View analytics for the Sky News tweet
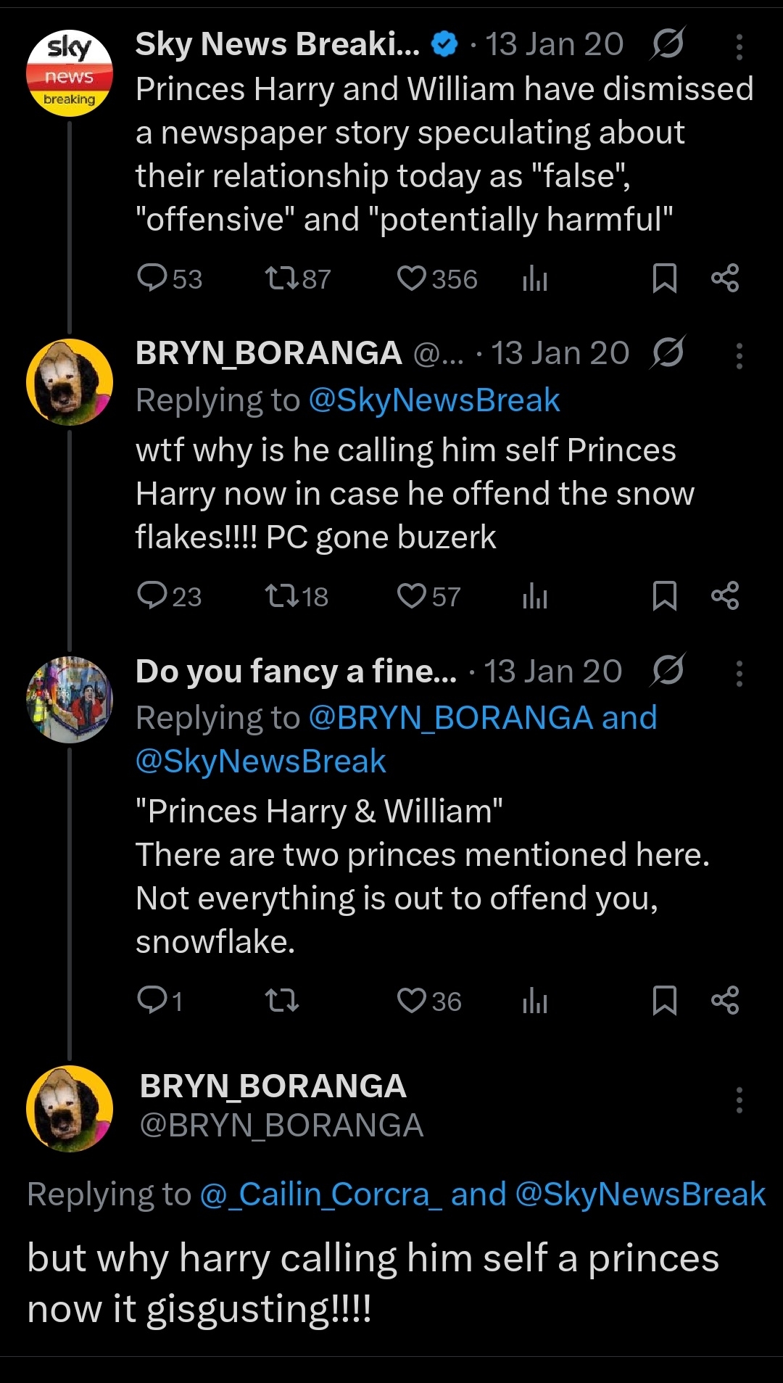Screen dimensions: 783x1383 pos(535,278)
